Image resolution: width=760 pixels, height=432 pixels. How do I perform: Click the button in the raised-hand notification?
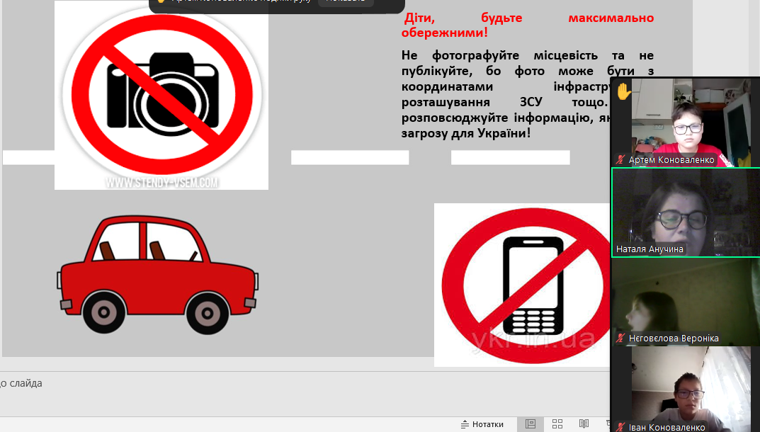(x=346, y=1)
